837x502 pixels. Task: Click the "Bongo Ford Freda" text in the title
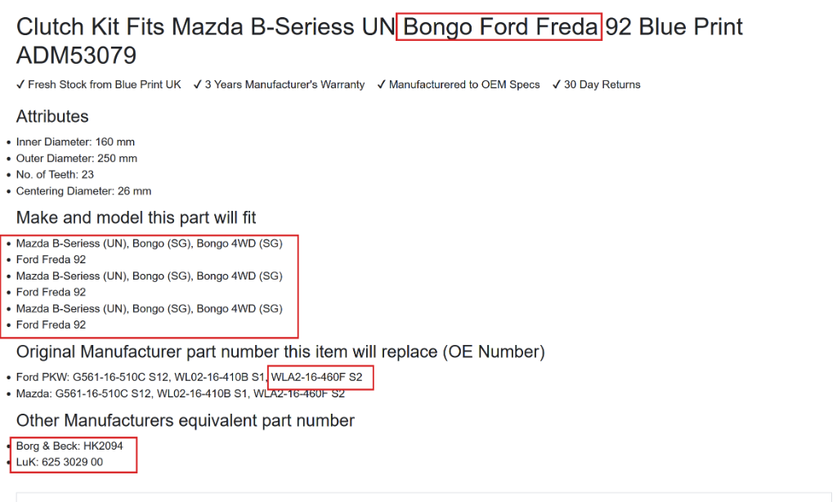coord(500,27)
